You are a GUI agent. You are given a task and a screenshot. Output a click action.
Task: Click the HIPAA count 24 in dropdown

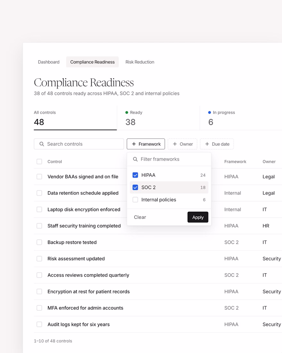tap(203, 175)
